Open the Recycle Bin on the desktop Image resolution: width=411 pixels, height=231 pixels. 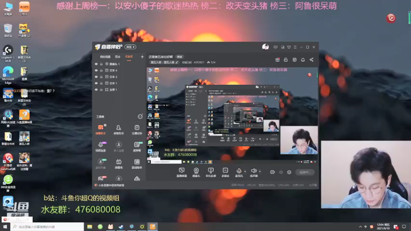click(x=8, y=30)
